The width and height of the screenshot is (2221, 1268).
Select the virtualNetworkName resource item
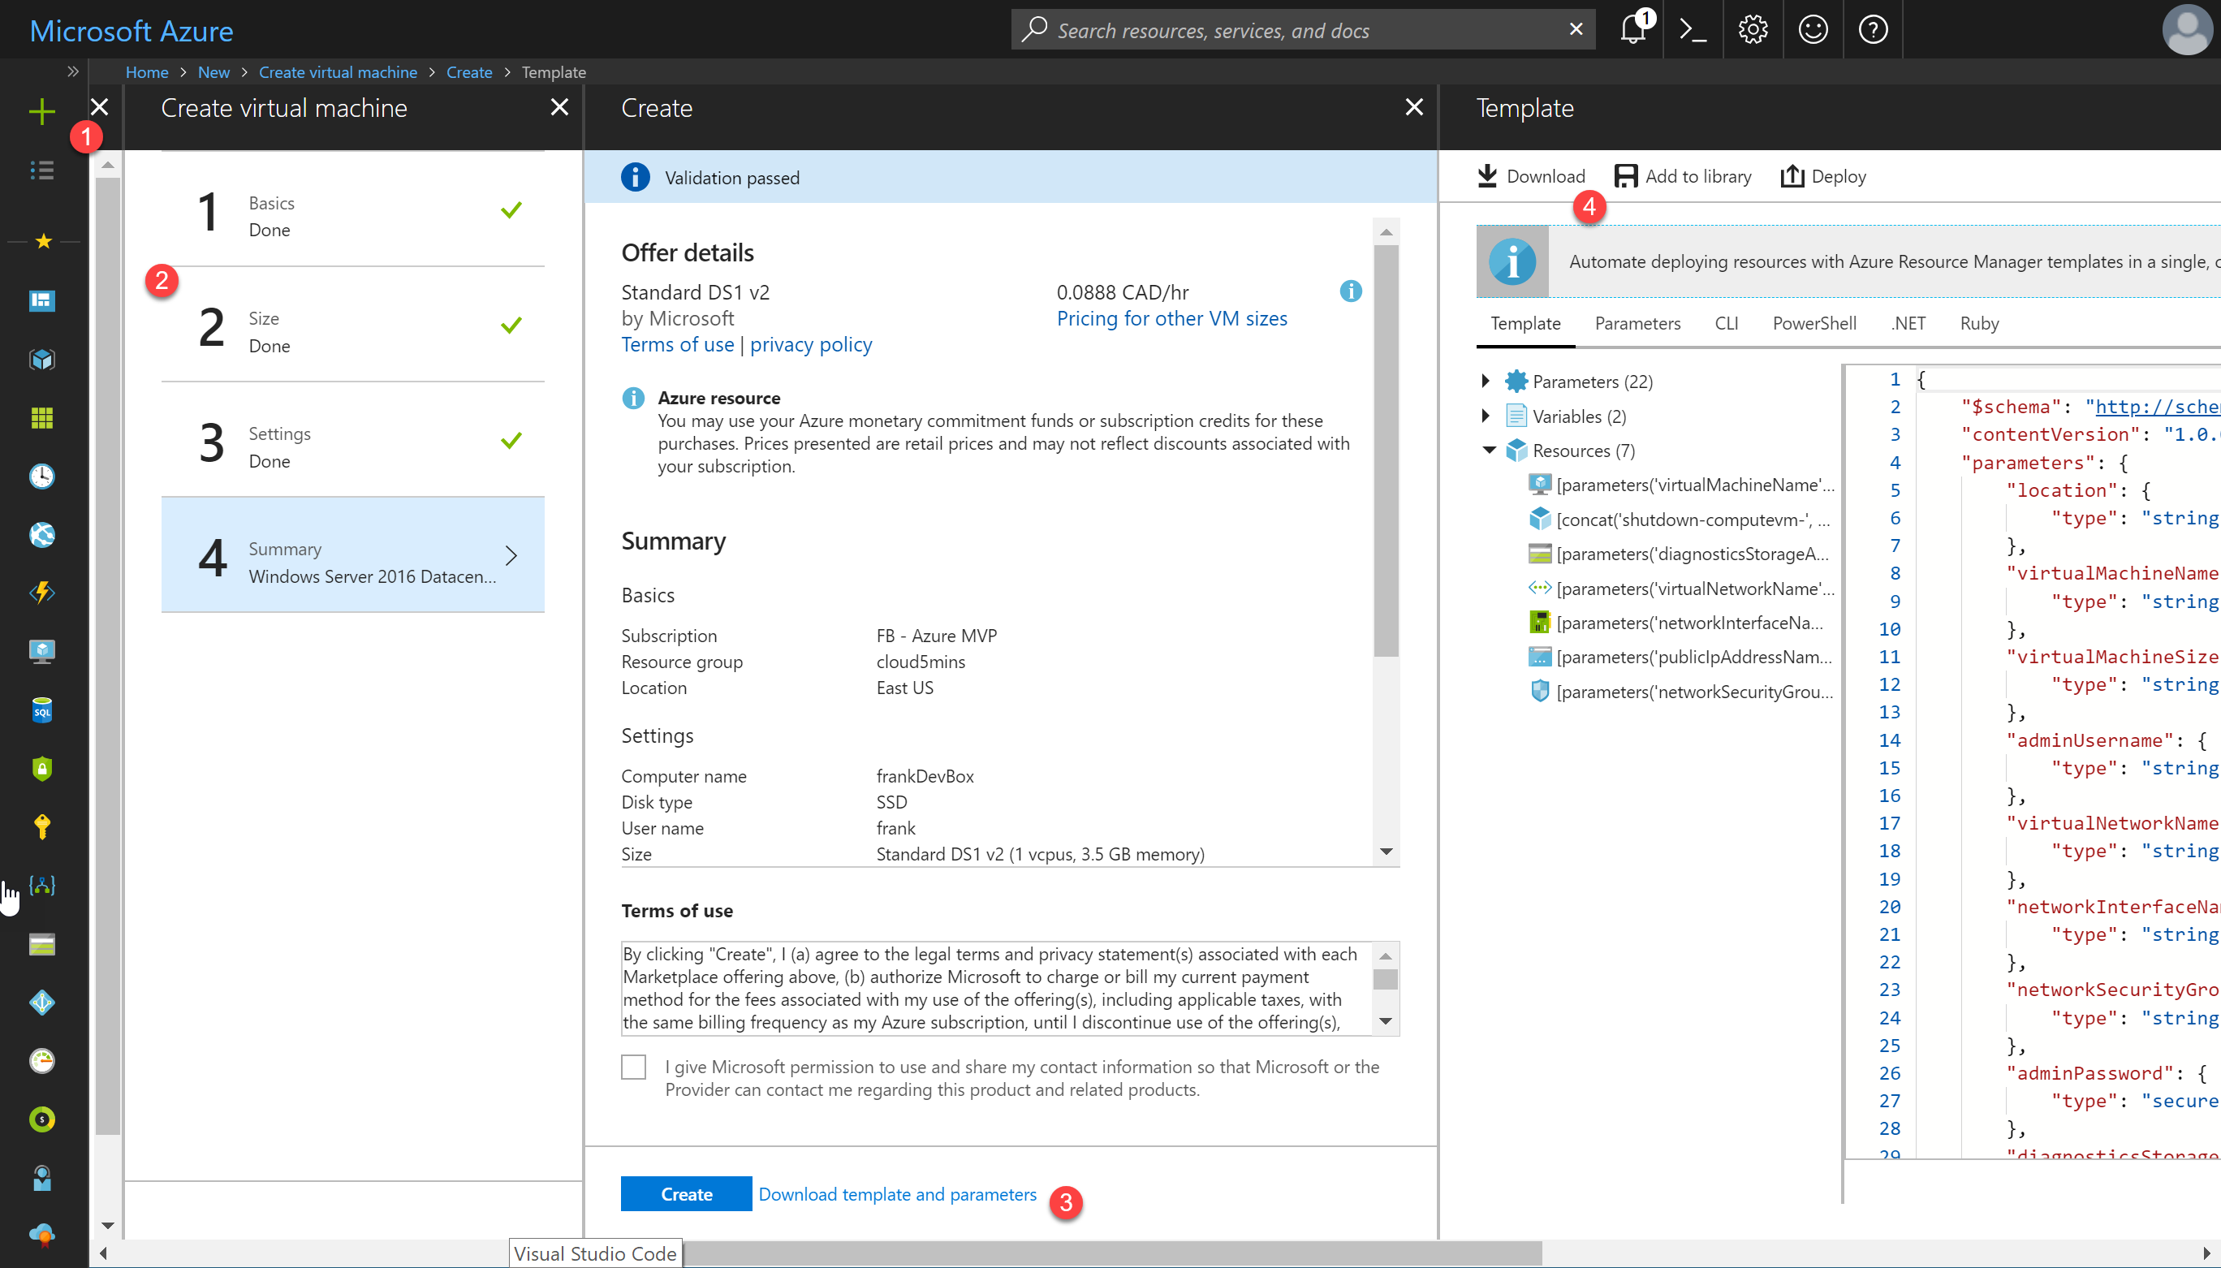tap(1681, 589)
